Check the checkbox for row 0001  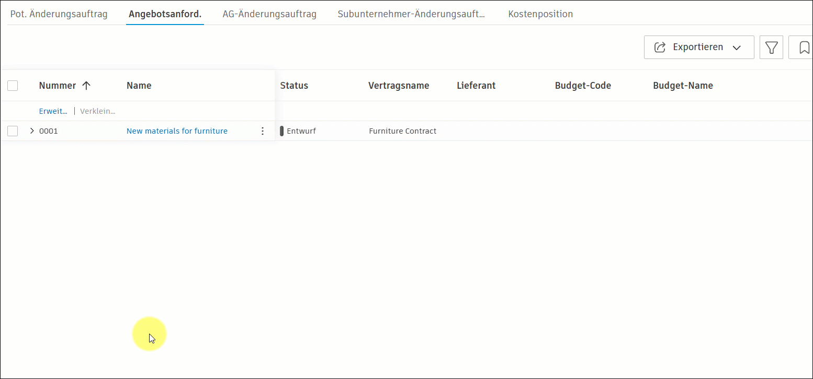[x=13, y=131]
